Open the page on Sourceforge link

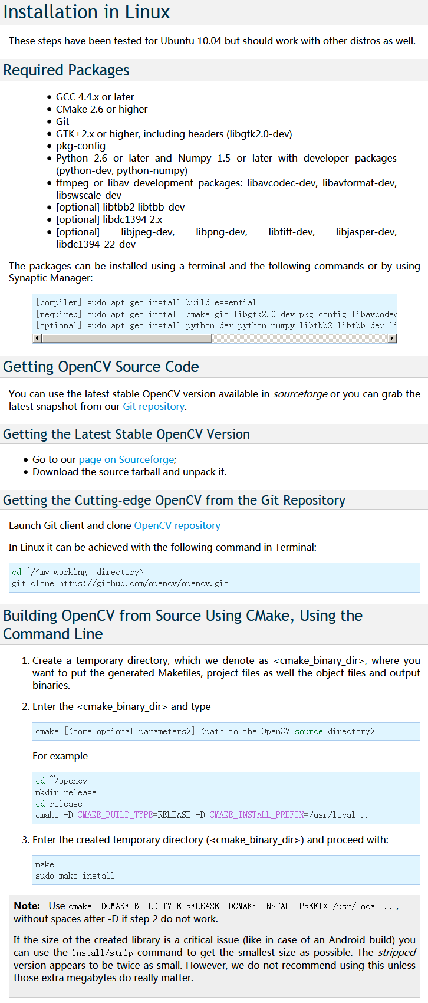(127, 459)
